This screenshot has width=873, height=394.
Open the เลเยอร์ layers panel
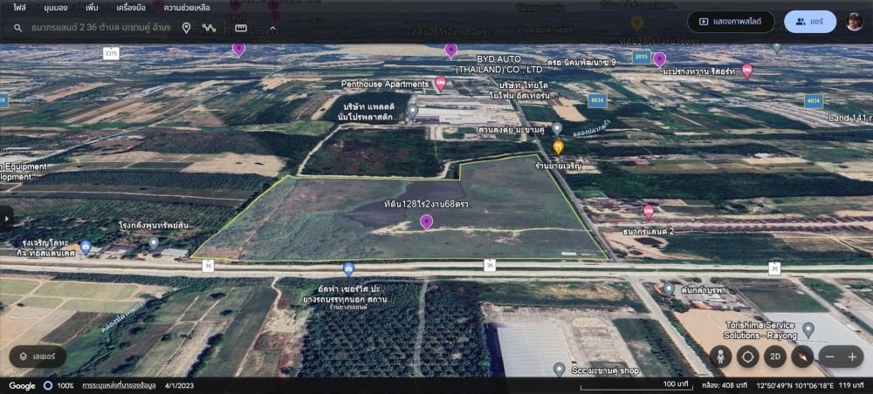point(38,357)
